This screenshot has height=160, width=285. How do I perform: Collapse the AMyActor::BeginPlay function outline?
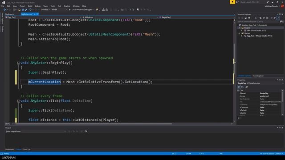point(18,63)
